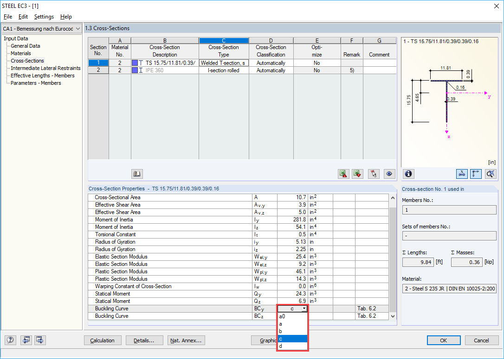
Task: Click the Calculation button
Action: click(103, 340)
